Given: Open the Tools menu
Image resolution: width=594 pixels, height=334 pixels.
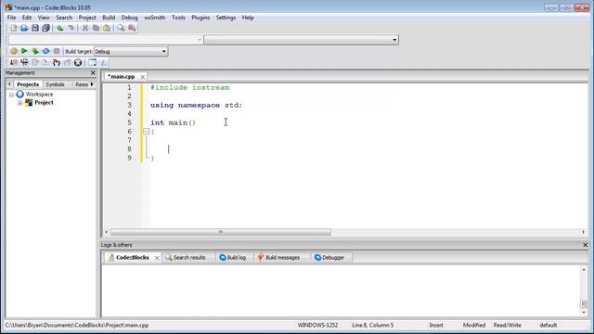Looking at the screenshot, I should tap(178, 18).
